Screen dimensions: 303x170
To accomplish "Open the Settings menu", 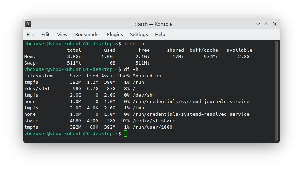I will pyautogui.click(x=139, y=34).
